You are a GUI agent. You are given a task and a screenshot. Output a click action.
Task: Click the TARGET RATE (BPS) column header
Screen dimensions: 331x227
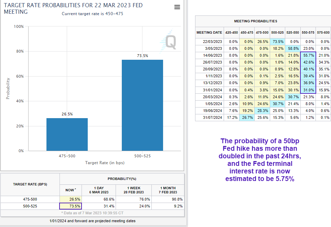pos(30,184)
